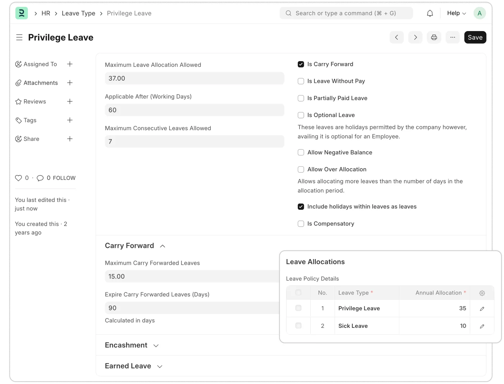Expand the Encashment section
Viewport: 504px width, 384px height.
(156, 345)
